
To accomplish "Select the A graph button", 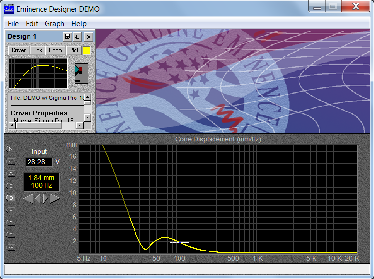I will [x=11, y=173].
